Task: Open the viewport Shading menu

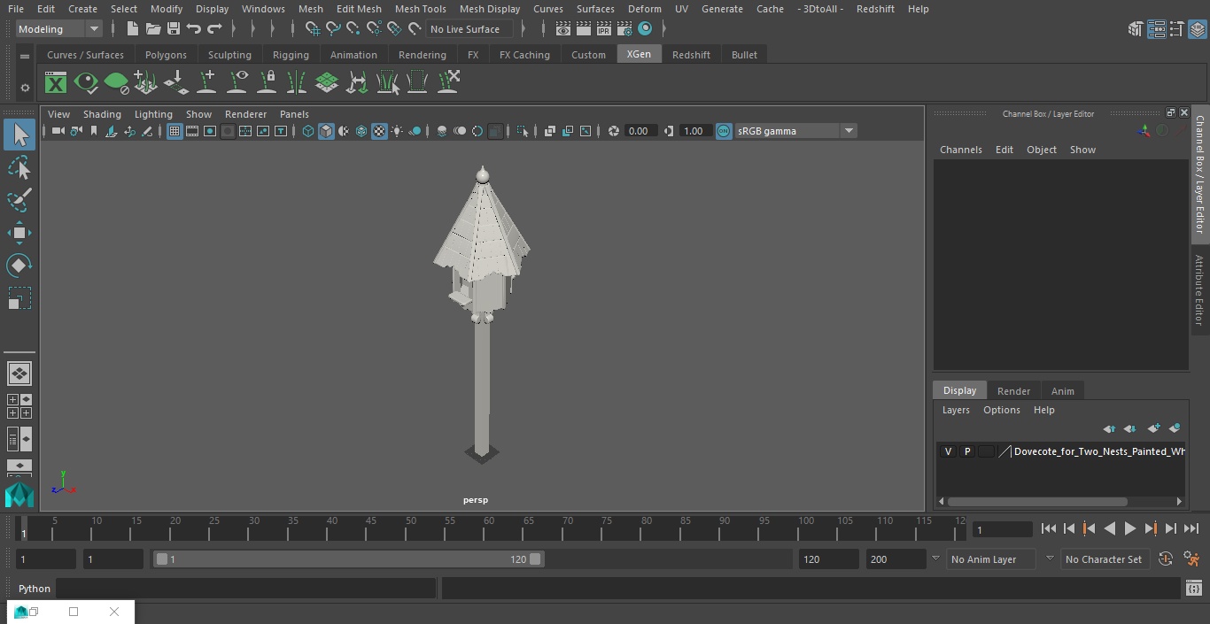Action: [102, 114]
